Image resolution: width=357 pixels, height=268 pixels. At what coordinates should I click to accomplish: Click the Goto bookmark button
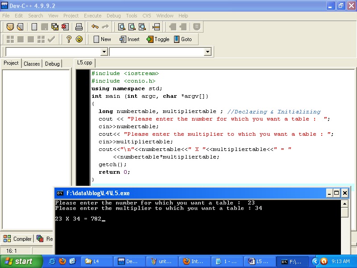coord(183,39)
